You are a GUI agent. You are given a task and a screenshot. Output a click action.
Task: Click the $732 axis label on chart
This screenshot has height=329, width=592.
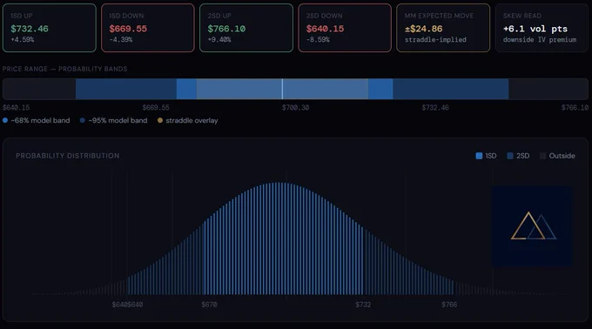coord(363,305)
